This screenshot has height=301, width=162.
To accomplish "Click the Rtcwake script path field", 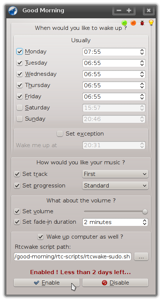I will click(x=72, y=257).
